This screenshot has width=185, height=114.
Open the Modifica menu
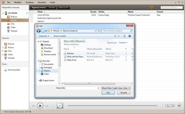pos(18,2)
